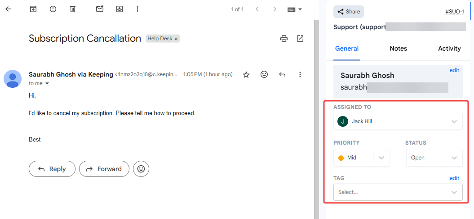Image resolution: width=474 pixels, height=219 pixels.
Task: Open the email in a new window
Action: click(300, 39)
